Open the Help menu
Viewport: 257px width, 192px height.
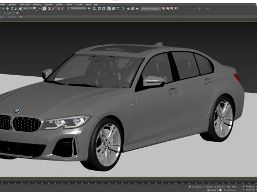click(96, 5)
